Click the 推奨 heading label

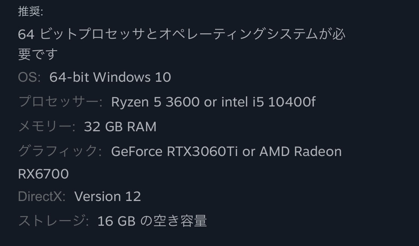30,12
